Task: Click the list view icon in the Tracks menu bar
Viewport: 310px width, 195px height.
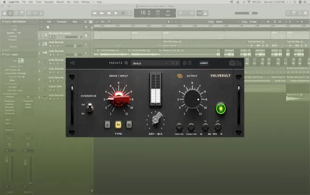Action: (x=91, y=22)
